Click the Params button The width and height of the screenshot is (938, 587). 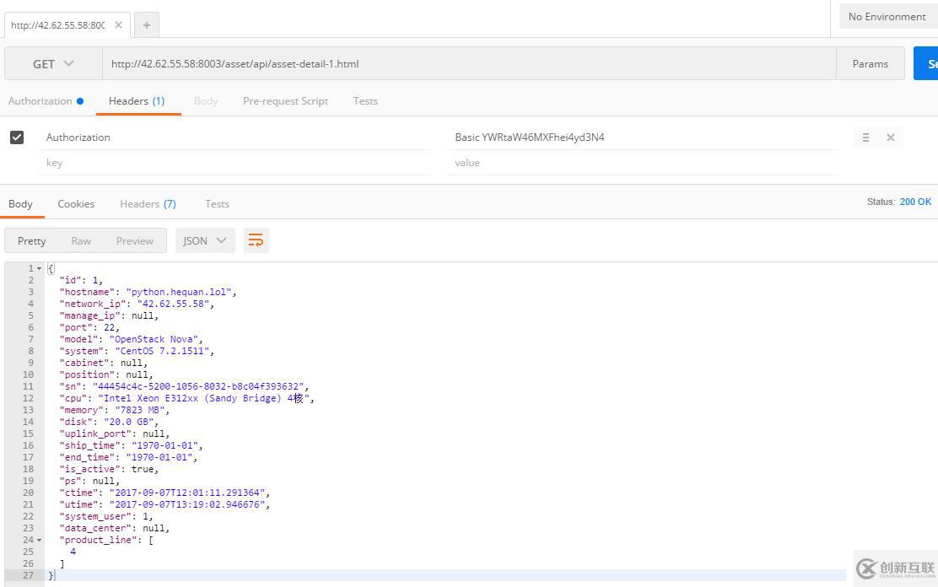pos(871,63)
